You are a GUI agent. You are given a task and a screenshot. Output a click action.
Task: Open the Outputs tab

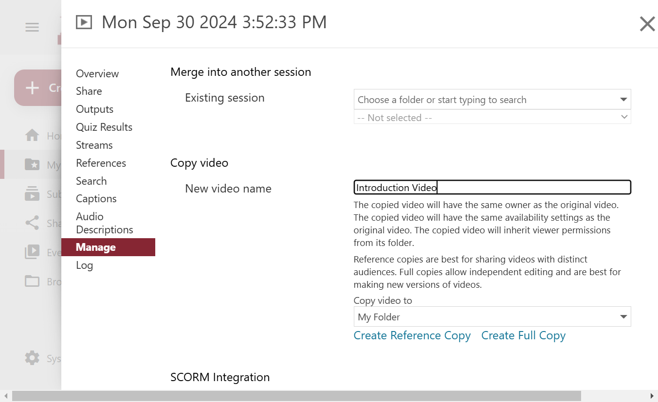point(94,109)
